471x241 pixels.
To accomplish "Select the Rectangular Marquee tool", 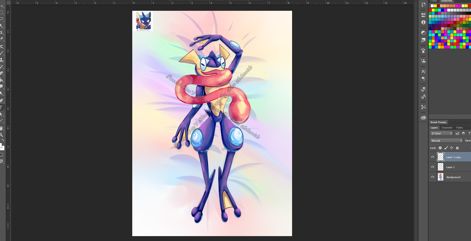I will coord(2,12).
